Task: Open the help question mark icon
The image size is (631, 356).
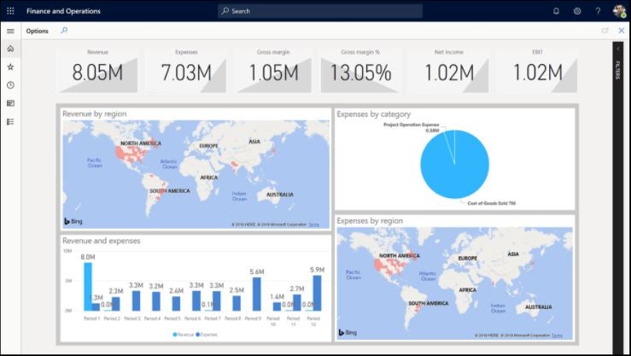Action: [598, 11]
